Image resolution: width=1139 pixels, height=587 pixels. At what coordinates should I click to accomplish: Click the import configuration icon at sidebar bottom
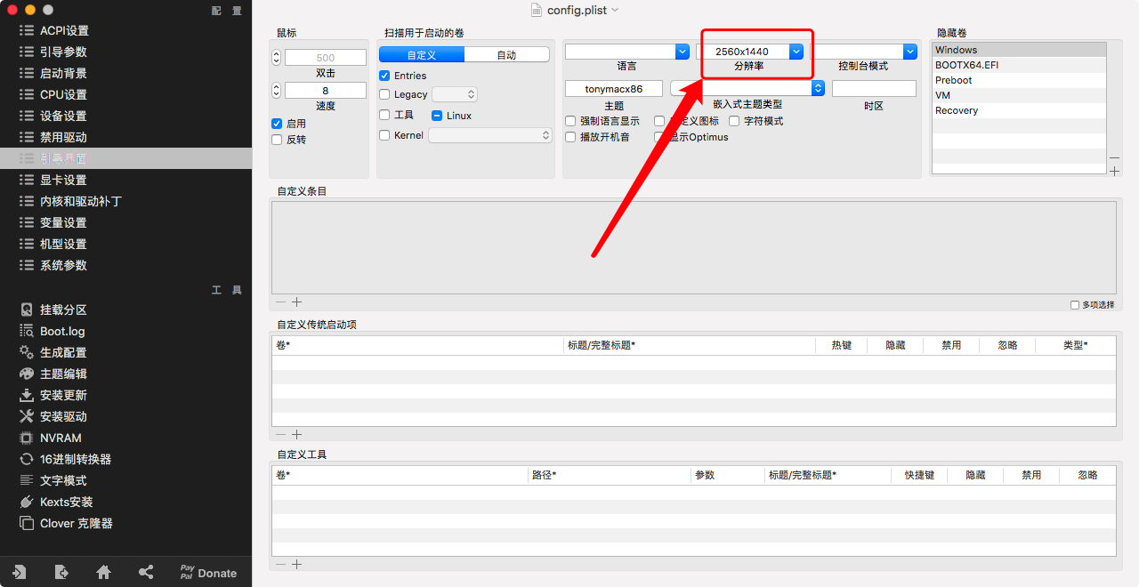(19, 572)
